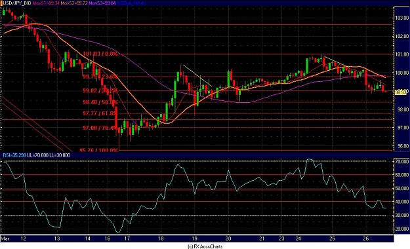Click the 98.00 price axis value

(x=402, y=109)
